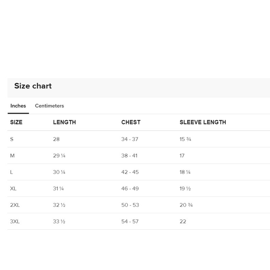Click the 18 ¼ sleeve length value

click(185, 172)
